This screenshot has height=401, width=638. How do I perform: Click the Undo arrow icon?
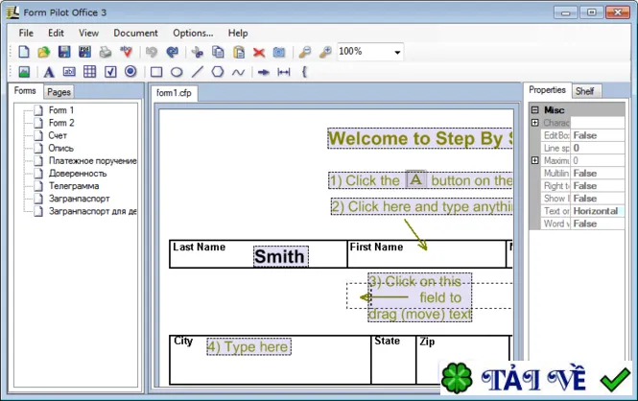pyautogui.click(x=152, y=52)
